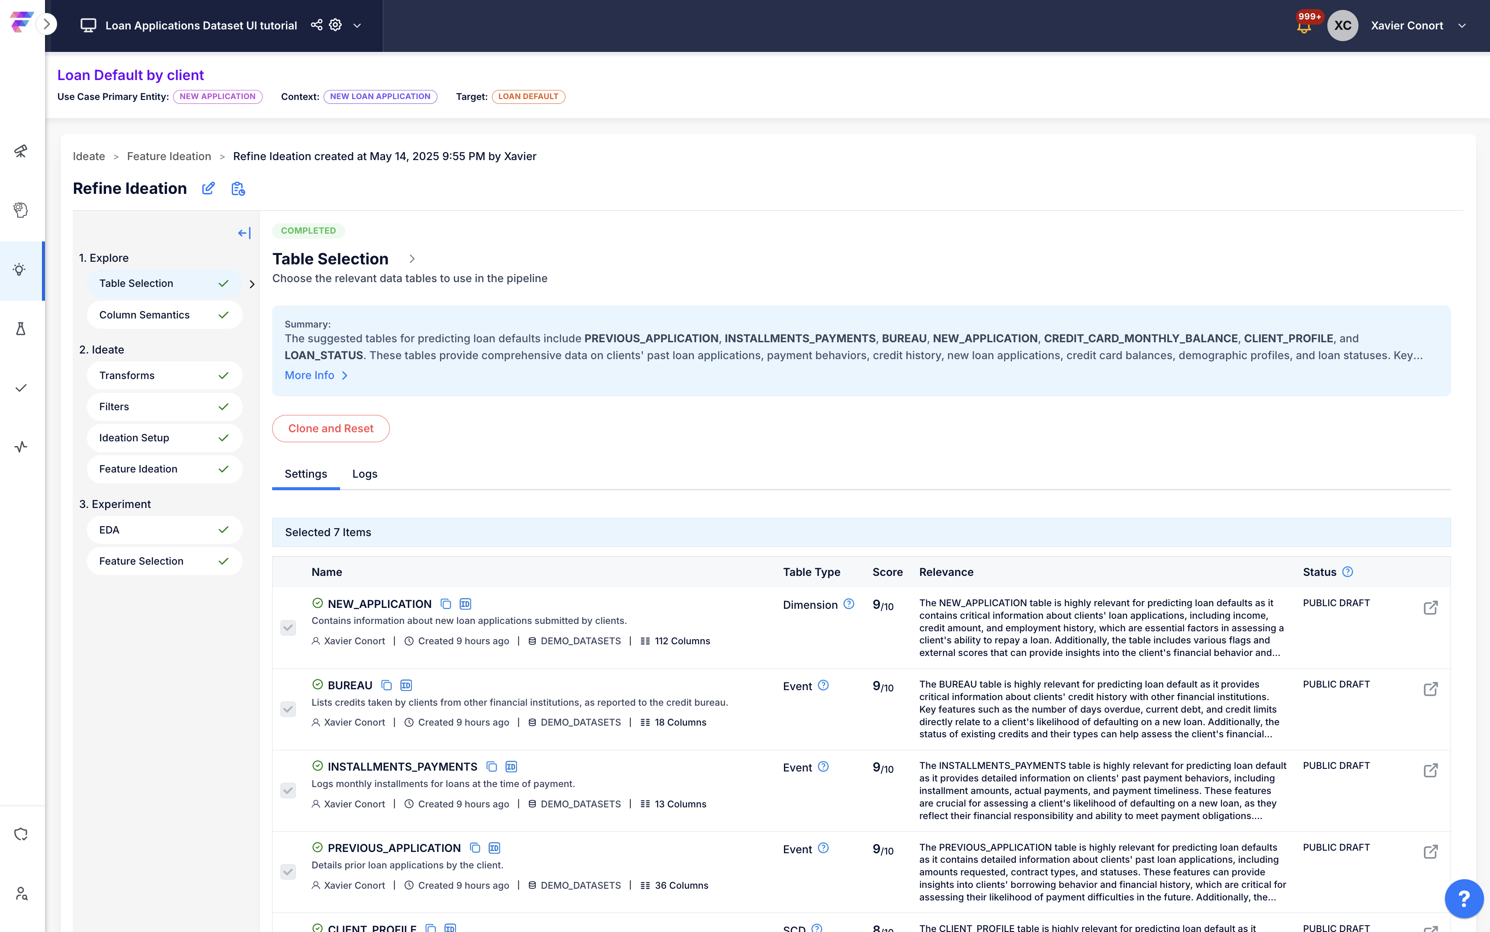
Task: Open INSTALLMENTS_PAYMENTS table in a new window
Action: click(x=1431, y=771)
